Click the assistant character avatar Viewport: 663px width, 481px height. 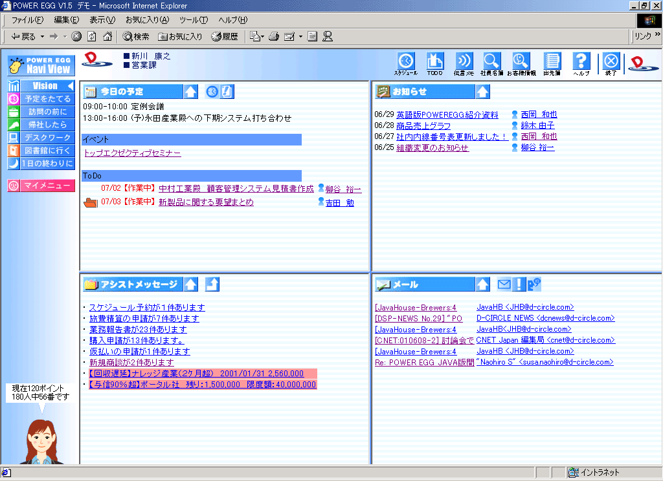(x=41, y=442)
